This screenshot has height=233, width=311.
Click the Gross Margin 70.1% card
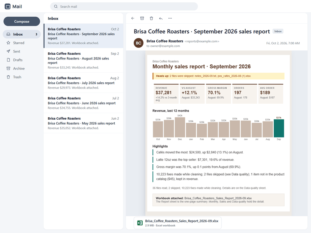click(218, 94)
